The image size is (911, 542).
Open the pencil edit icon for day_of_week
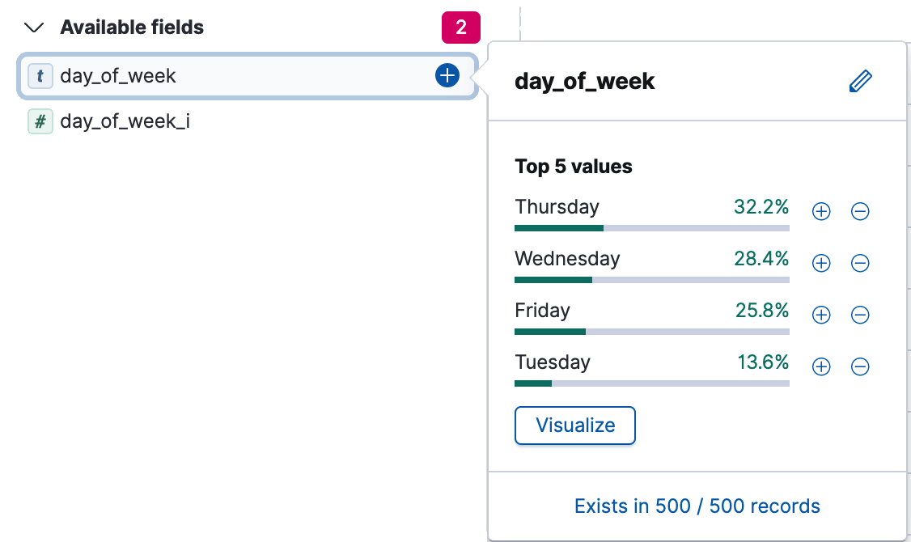click(x=861, y=80)
